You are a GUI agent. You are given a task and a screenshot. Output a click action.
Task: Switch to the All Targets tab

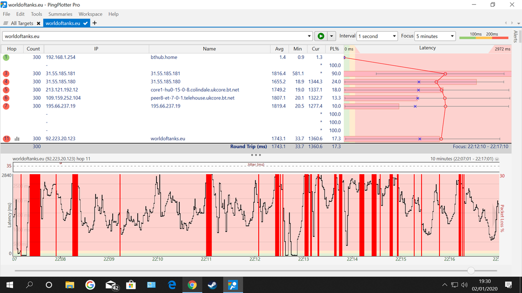pos(22,23)
